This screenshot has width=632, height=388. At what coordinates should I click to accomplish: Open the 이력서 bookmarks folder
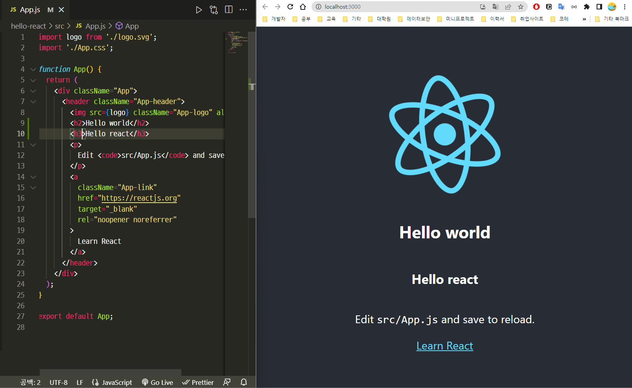pyautogui.click(x=493, y=19)
